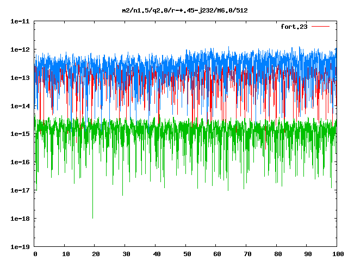Click the x-axis label 0
Image resolution: width=348 pixels, height=261 pixels.
[x=35, y=254]
